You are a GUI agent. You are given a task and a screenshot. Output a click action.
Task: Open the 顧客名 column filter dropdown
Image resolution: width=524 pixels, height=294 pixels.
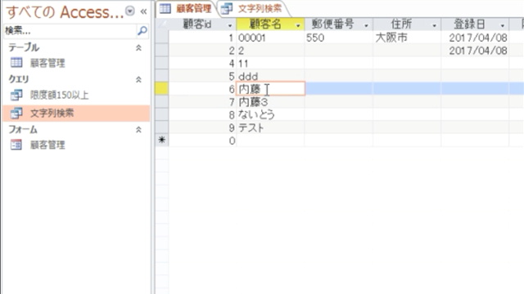[298, 25]
